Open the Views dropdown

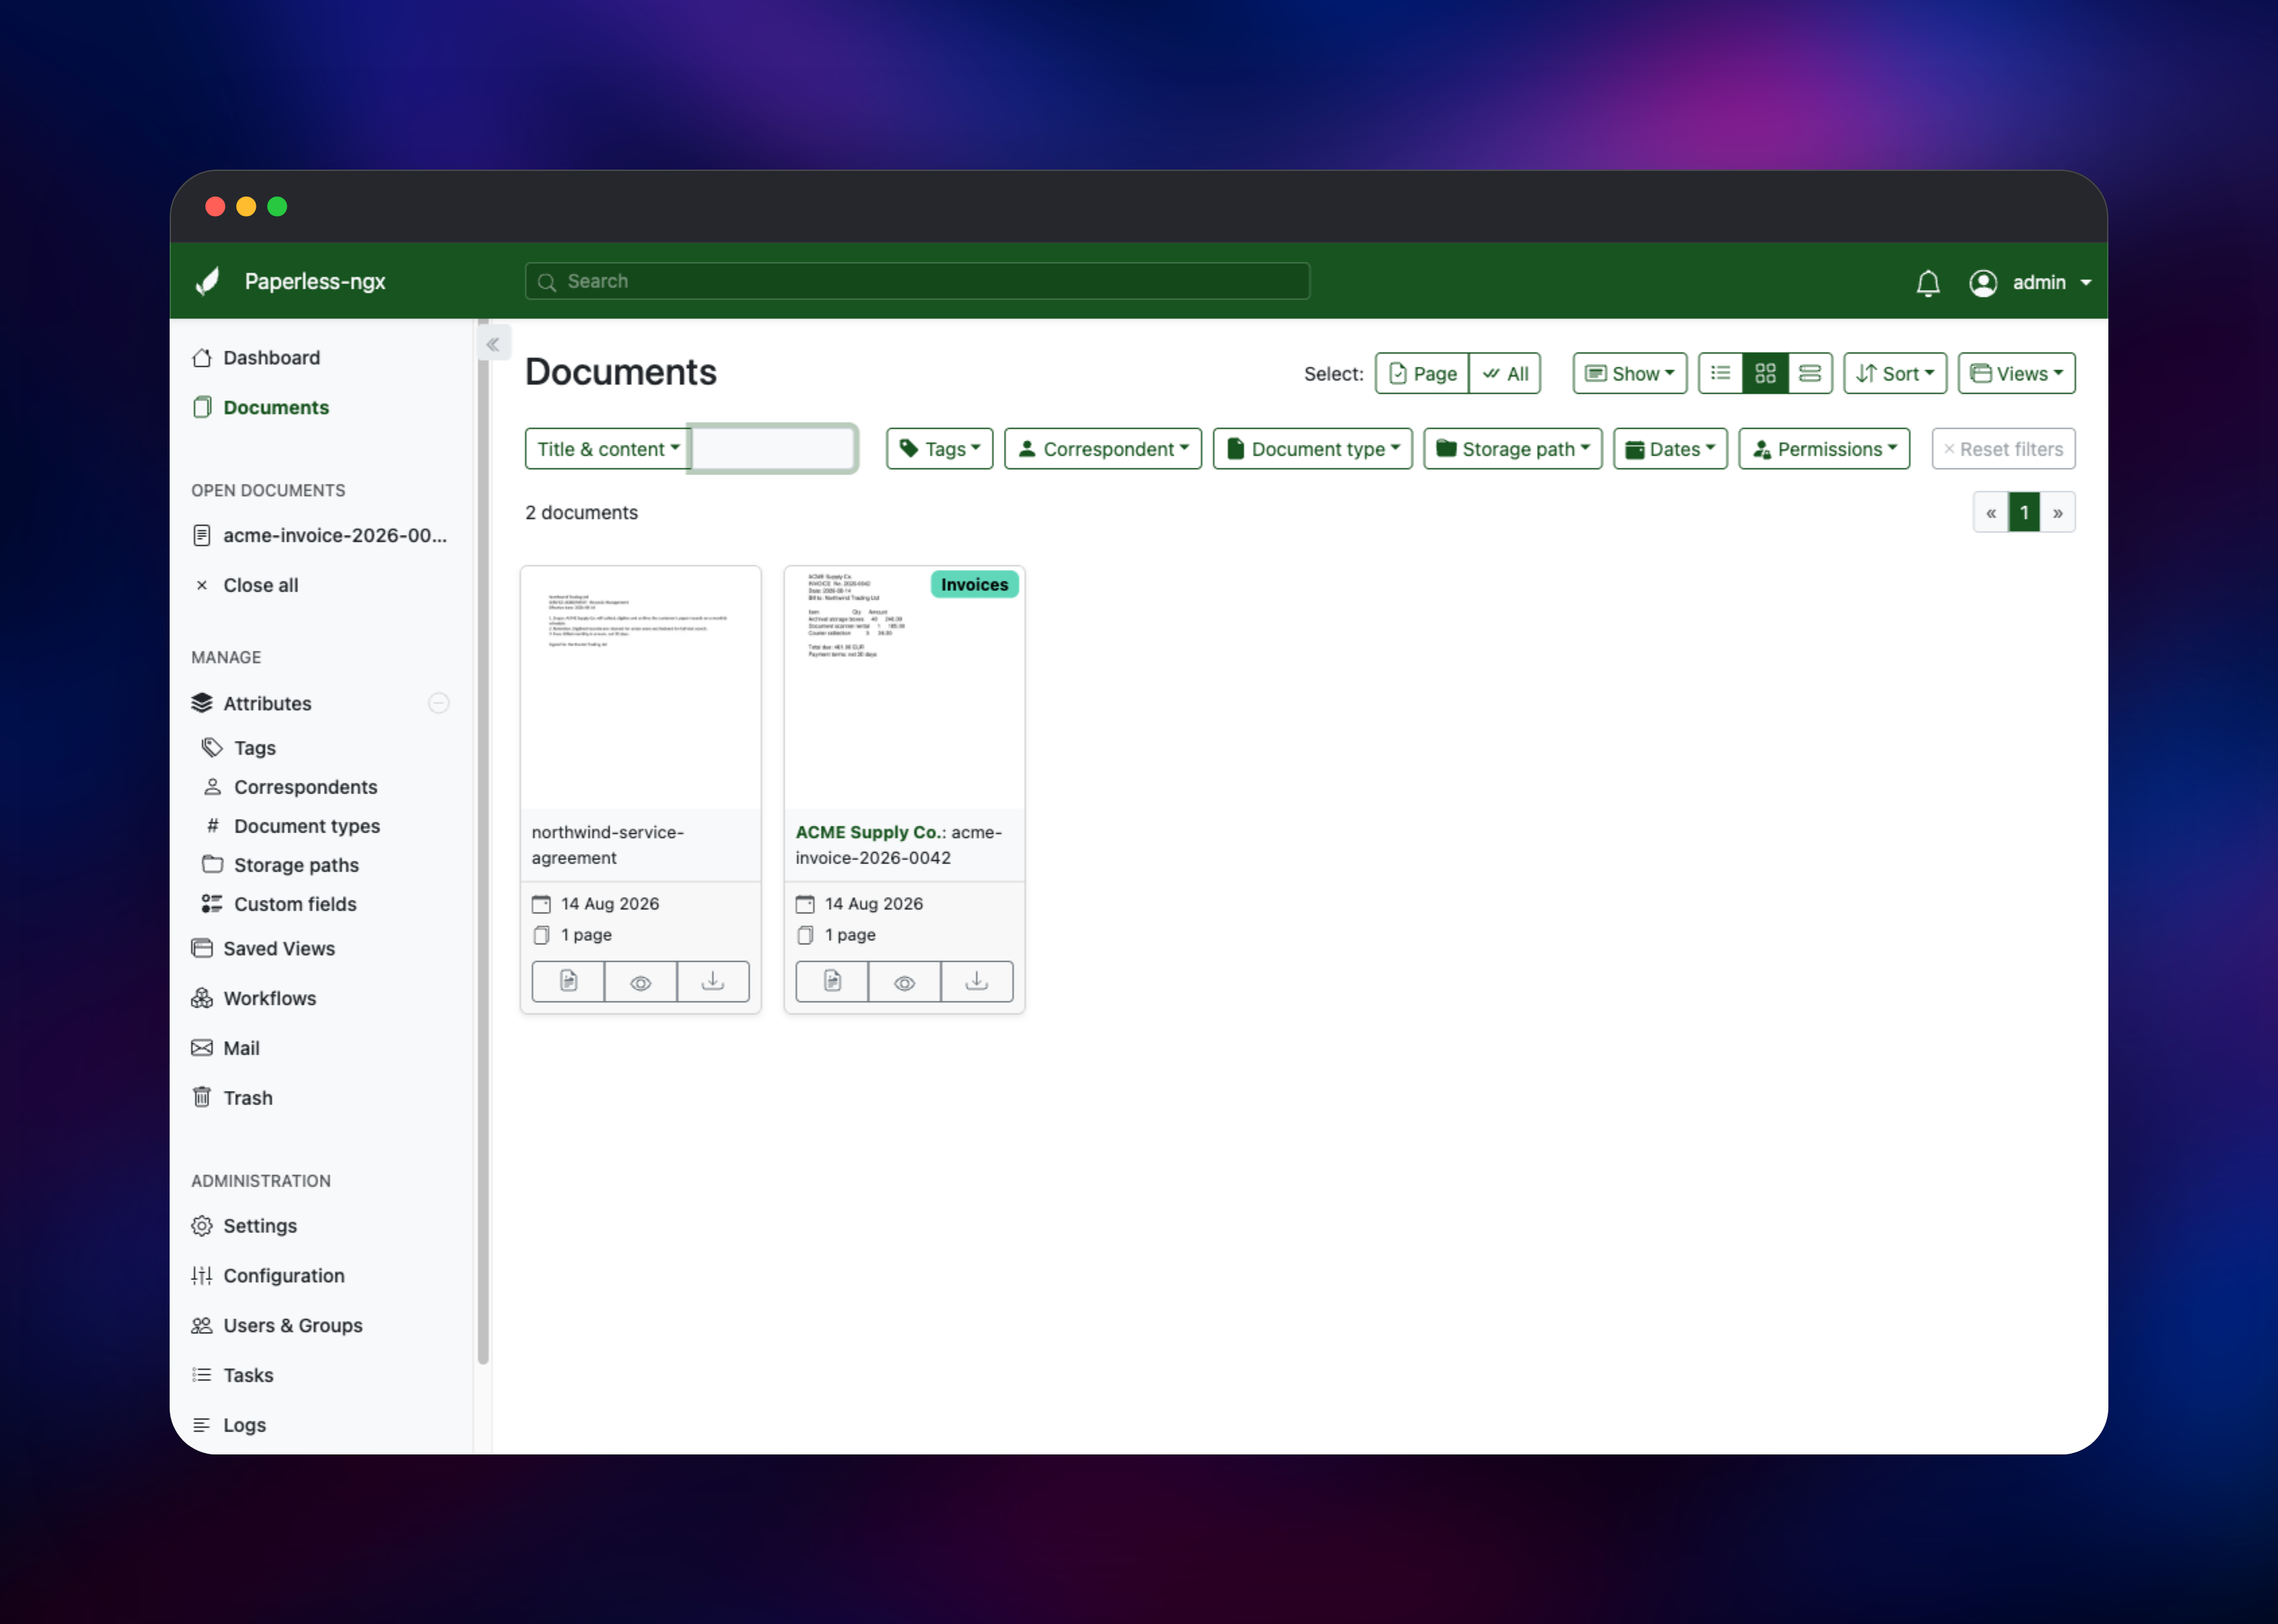point(2016,373)
